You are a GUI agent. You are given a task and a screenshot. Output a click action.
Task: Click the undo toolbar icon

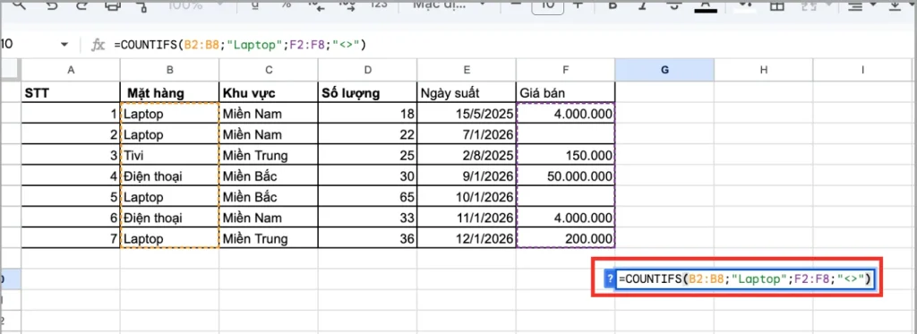click(51, 4)
